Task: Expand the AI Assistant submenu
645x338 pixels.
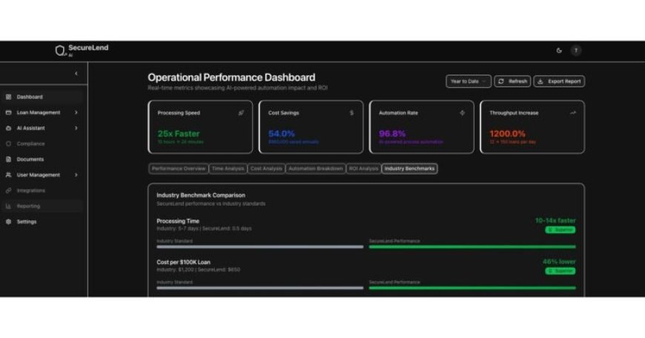Action: click(x=76, y=128)
